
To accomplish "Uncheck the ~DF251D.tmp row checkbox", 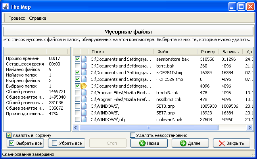I will (x=77, y=73).
